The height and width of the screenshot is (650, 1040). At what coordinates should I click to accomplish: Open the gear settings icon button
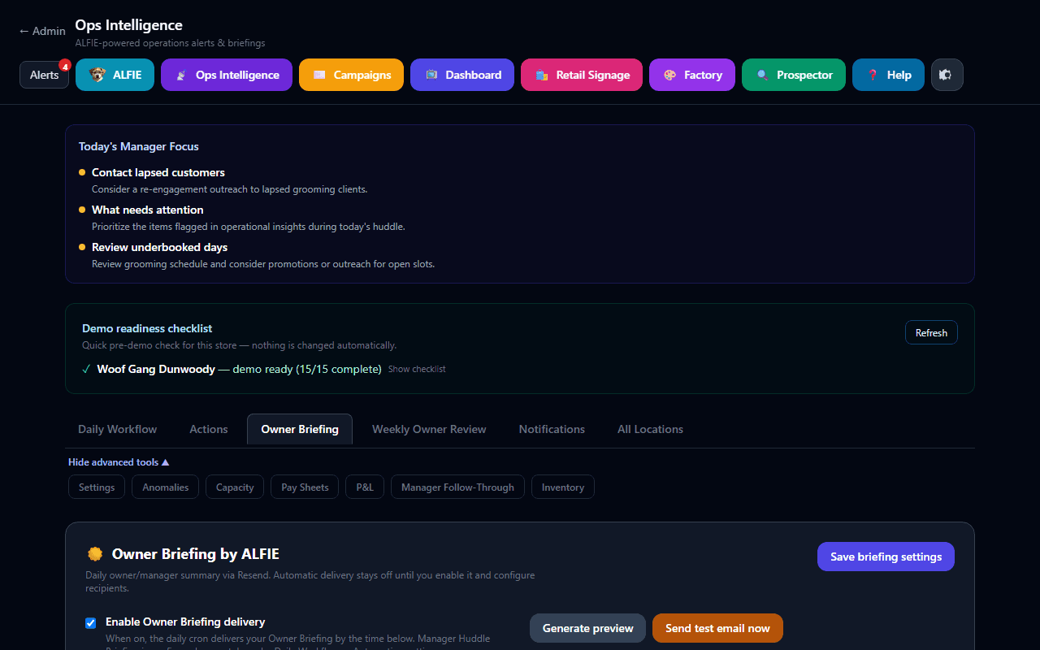pos(947,75)
